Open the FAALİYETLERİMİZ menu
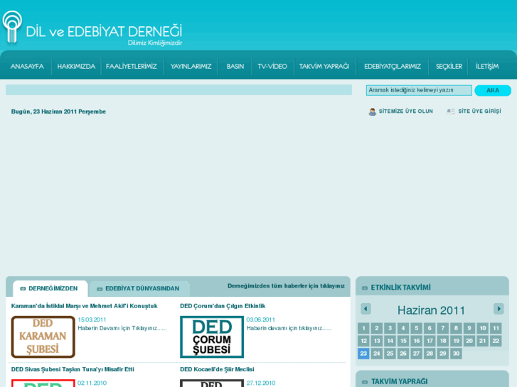 pyautogui.click(x=132, y=67)
